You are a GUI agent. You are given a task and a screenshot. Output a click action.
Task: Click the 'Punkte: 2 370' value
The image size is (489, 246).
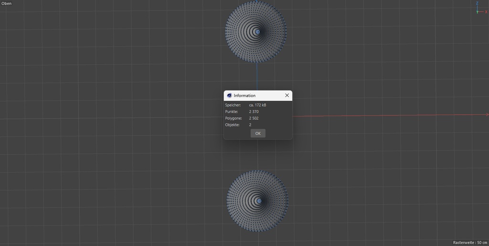254,111
